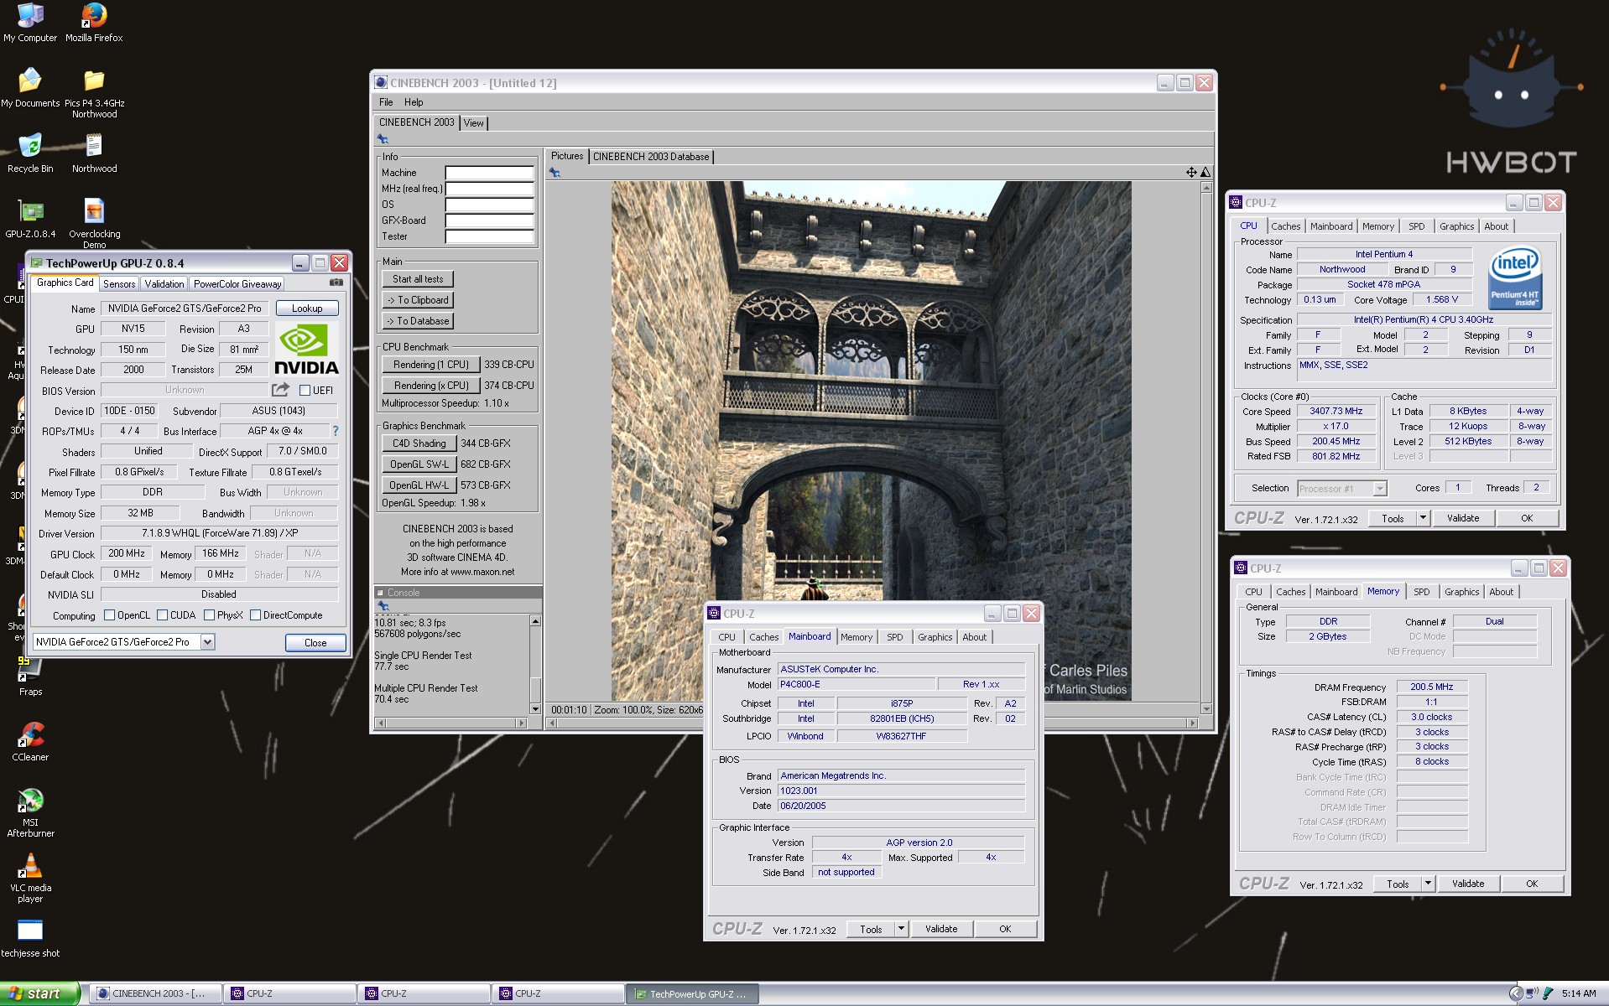
Task: Open the Recycle Bin
Action: tap(30, 153)
